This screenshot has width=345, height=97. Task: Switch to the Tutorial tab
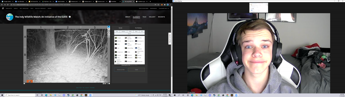[x=138, y=28]
